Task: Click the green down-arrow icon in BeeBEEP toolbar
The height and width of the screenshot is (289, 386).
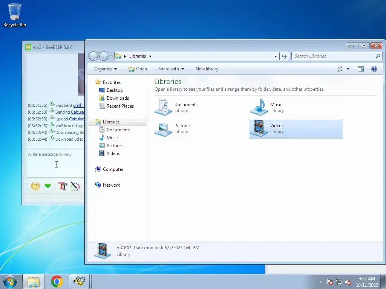Action: pos(48,186)
